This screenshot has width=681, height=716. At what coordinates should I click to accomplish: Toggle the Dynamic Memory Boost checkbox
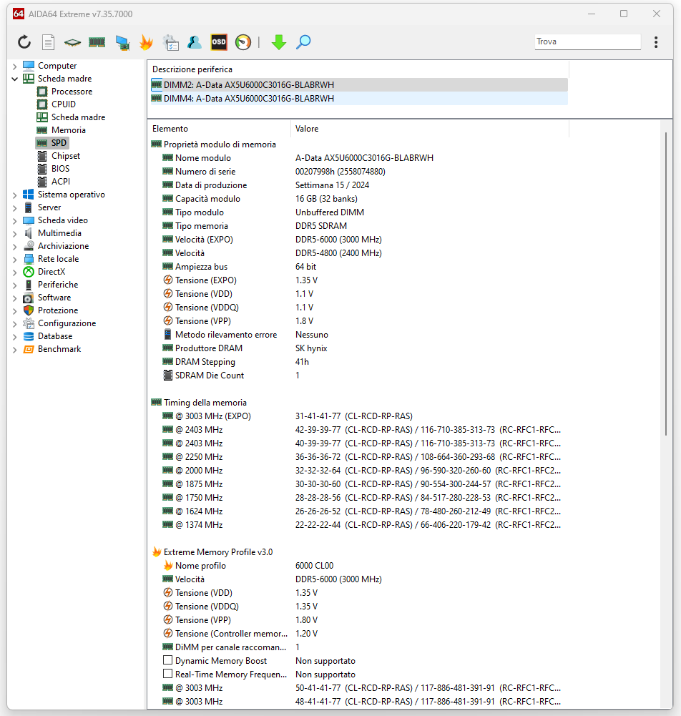pyautogui.click(x=168, y=661)
